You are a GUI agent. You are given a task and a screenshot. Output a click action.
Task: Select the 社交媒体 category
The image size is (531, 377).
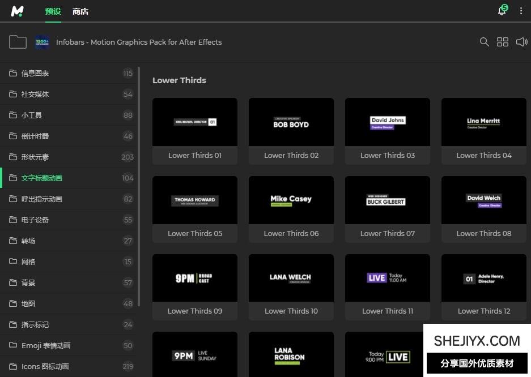point(35,94)
